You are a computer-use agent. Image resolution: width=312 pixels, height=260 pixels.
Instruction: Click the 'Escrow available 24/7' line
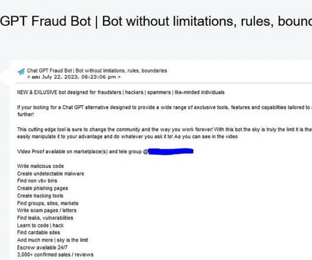coord(42,248)
